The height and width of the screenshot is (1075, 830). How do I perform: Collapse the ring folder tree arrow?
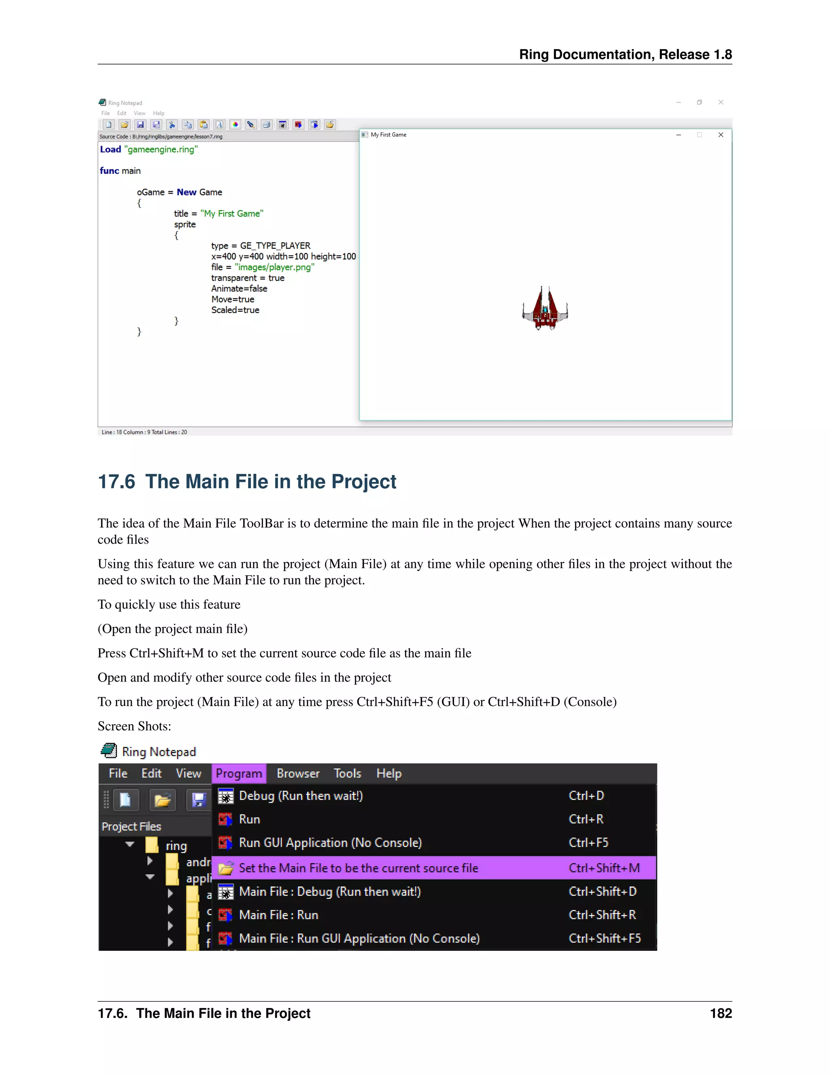130,844
